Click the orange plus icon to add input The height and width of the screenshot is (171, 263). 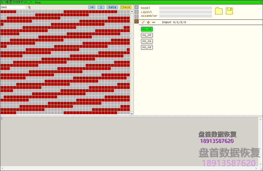click(x=148, y=22)
